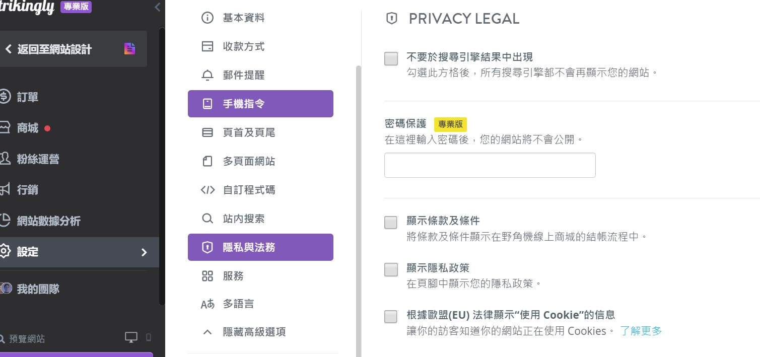Viewport: 760px width, 357px height.
Task: Check 顯示條款及條件 option
Action: coord(390,222)
